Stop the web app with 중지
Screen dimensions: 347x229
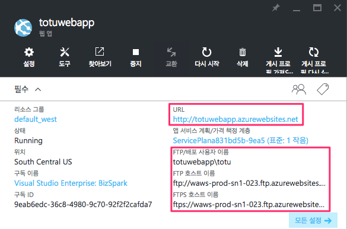click(x=136, y=52)
